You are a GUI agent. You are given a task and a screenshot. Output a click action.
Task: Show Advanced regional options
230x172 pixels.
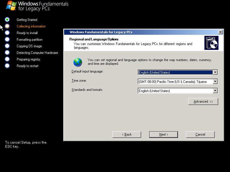(203, 101)
